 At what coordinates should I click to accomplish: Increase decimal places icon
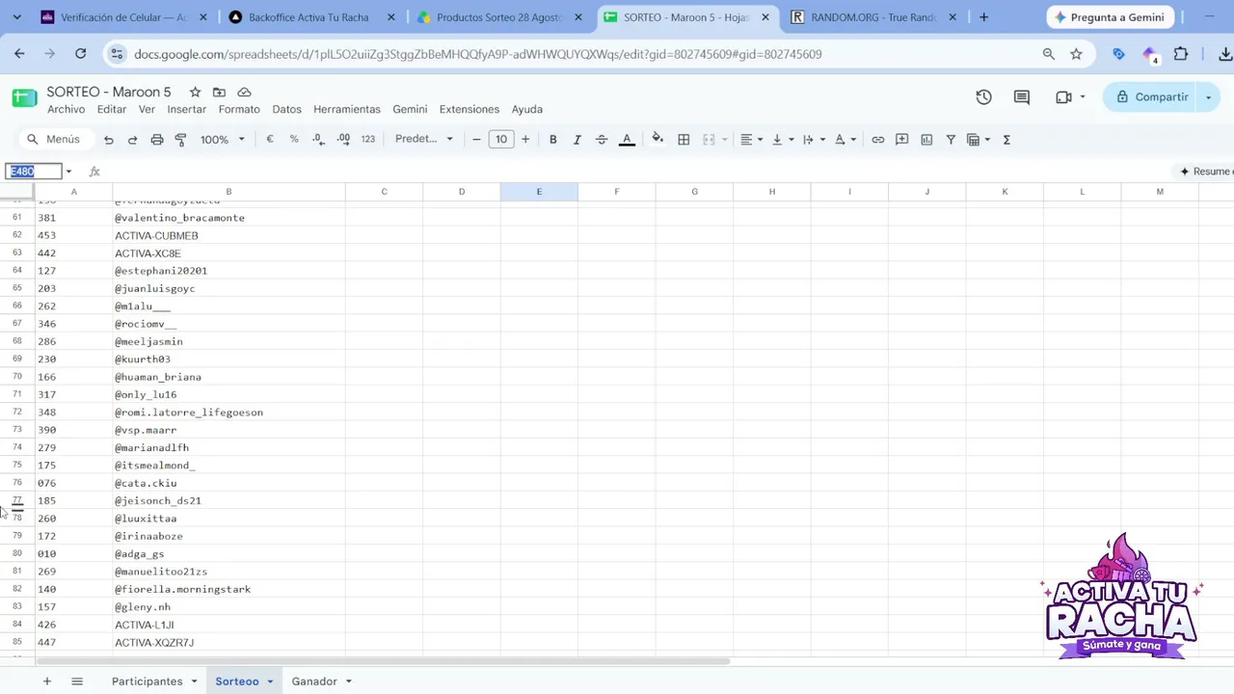point(343,140)
